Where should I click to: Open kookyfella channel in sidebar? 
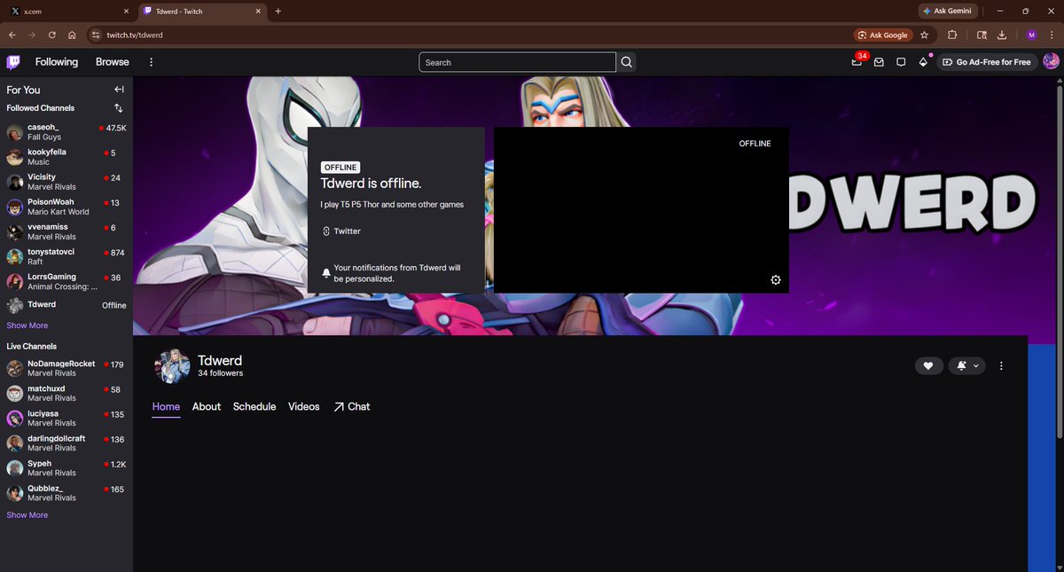click(66, 157)
